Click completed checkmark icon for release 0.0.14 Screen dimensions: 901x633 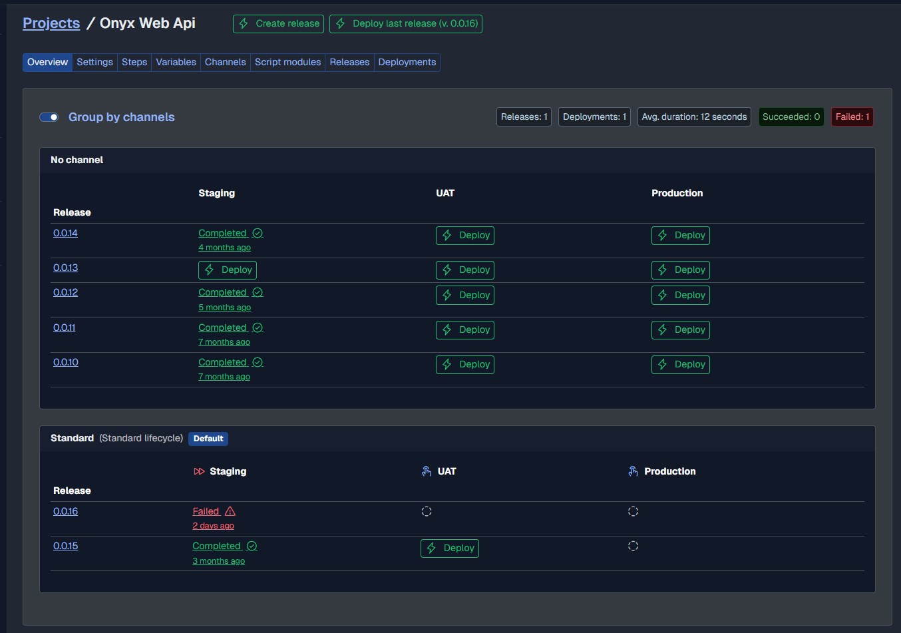pyautogui.click(x=258, y=233)
